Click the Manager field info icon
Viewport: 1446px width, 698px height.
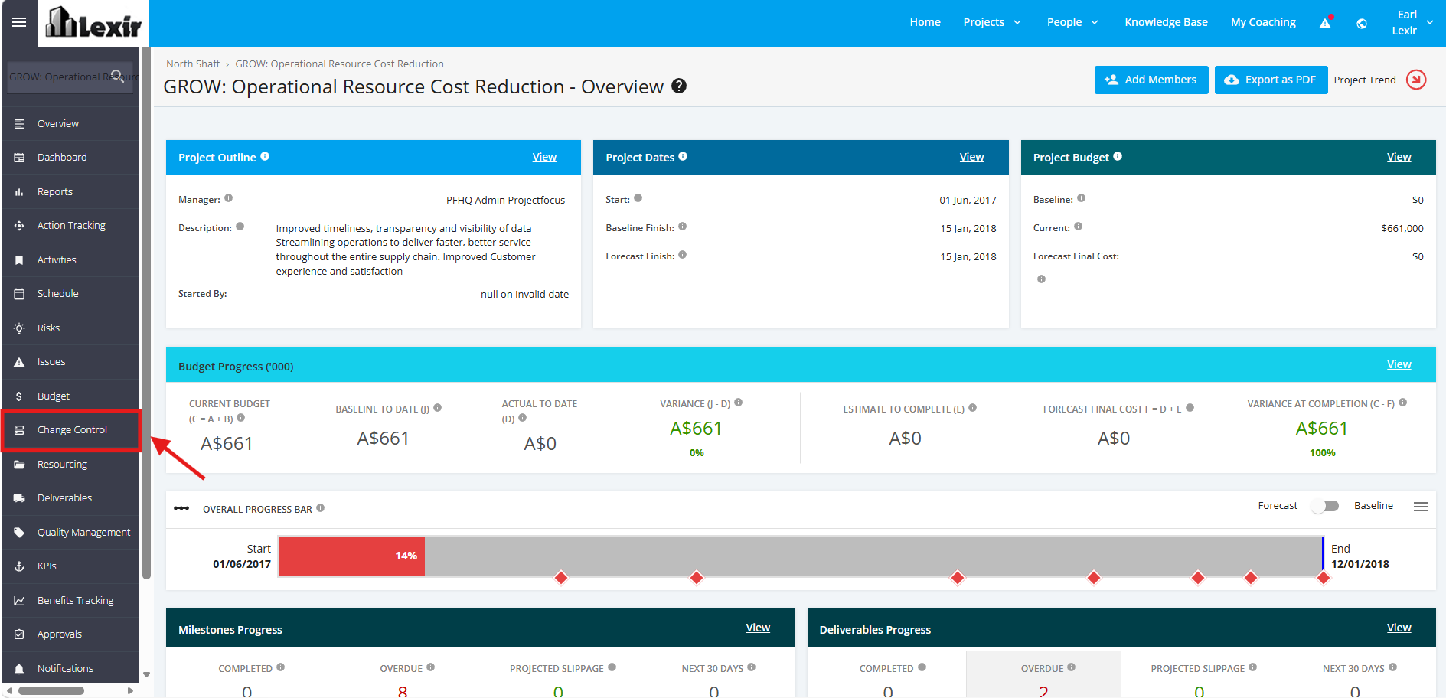click(228, 198)
